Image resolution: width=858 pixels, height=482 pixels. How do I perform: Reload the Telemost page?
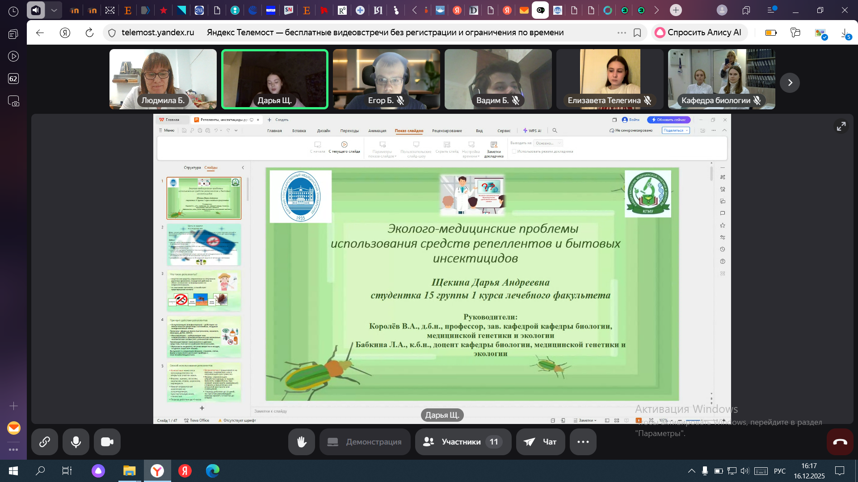89,33
